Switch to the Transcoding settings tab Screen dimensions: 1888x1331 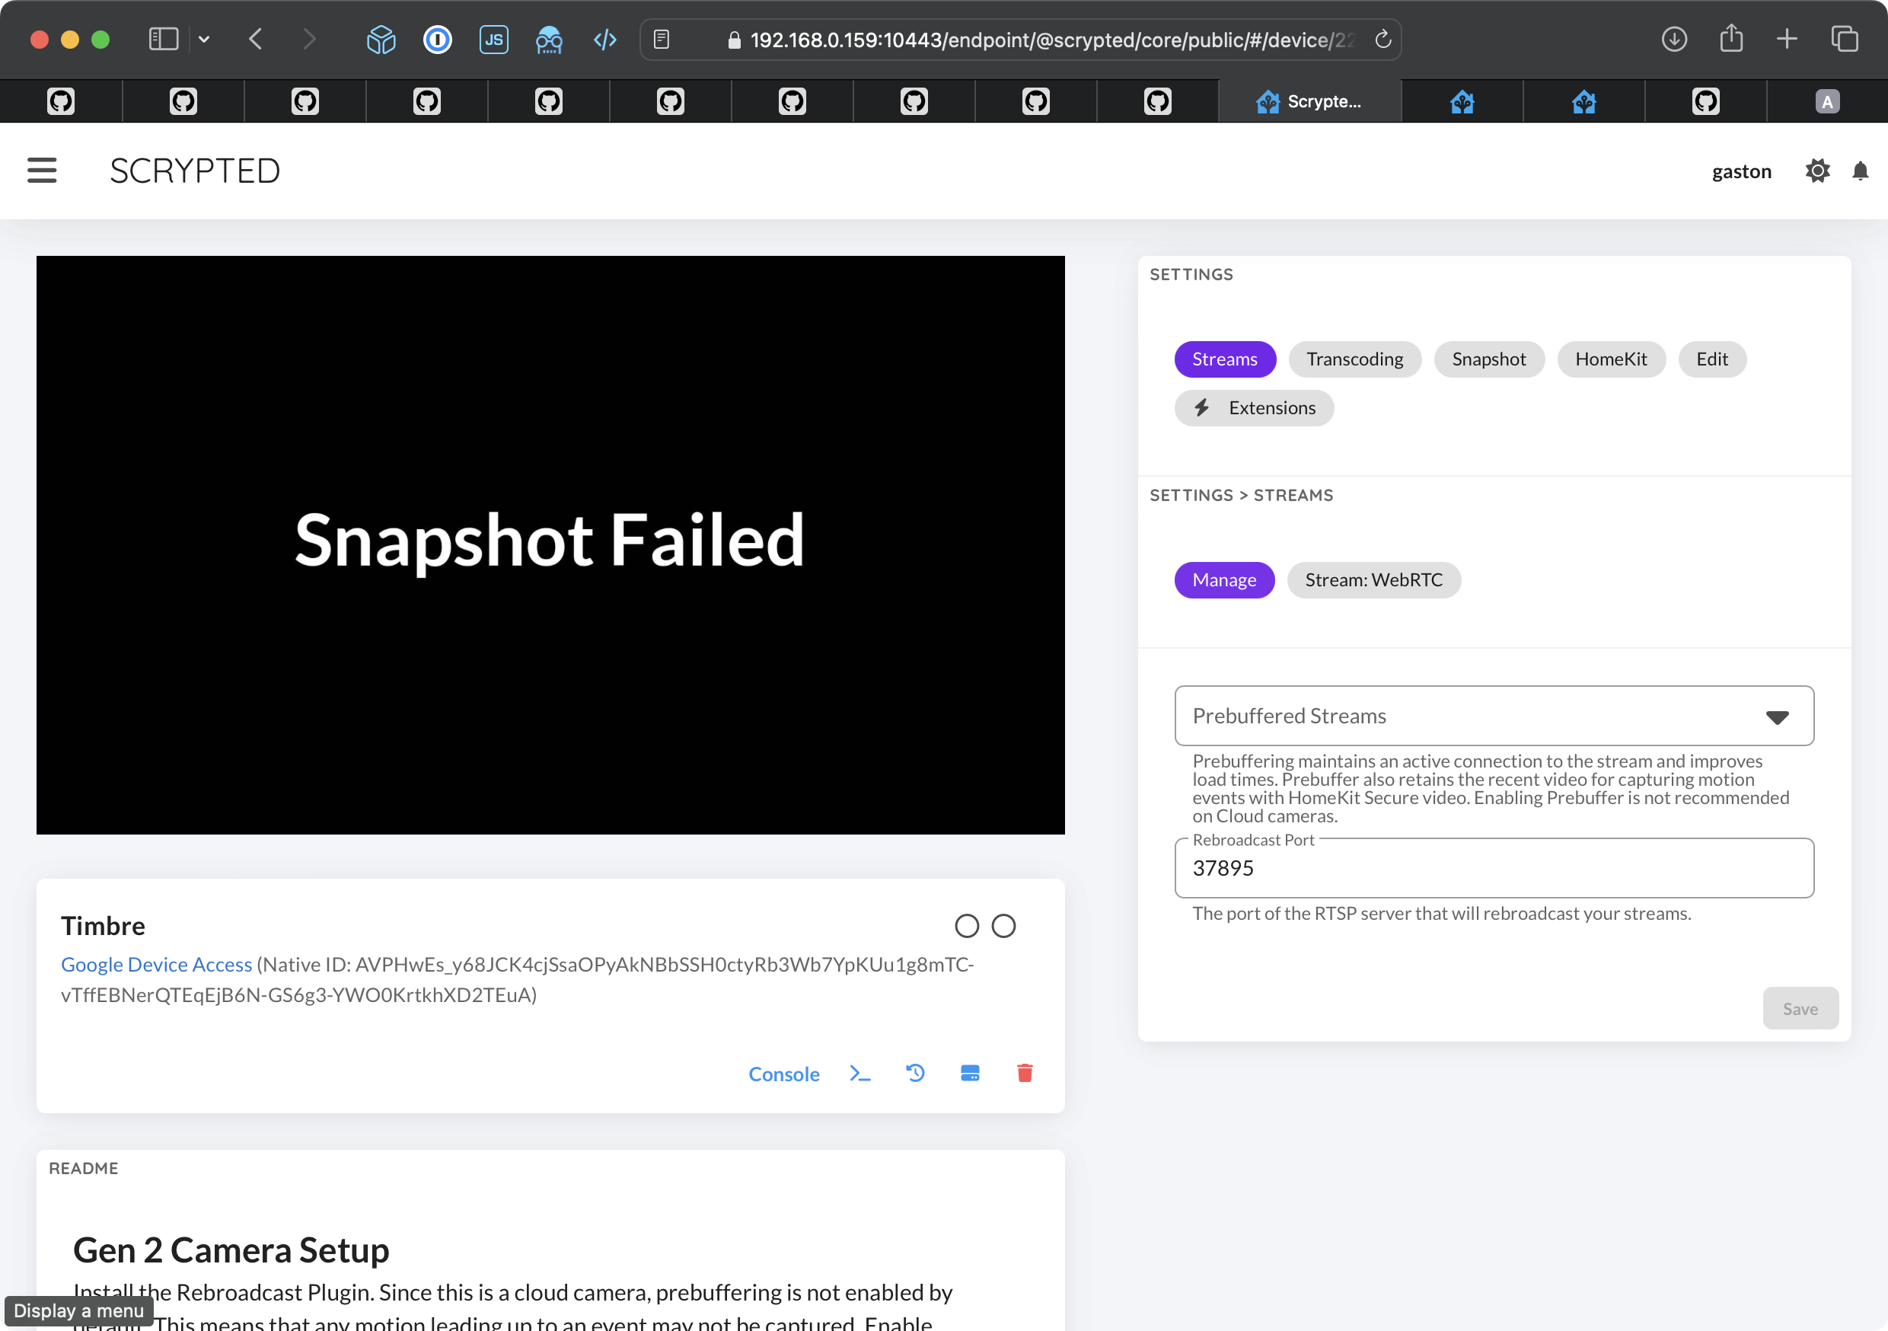1354,359
